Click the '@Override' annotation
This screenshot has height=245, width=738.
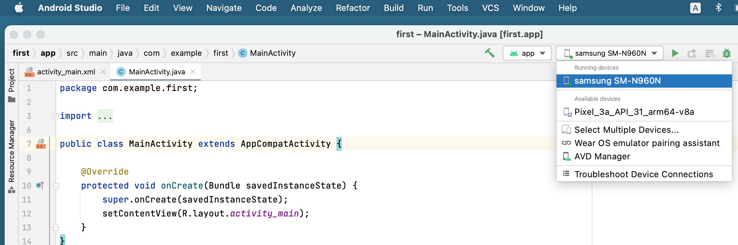point(105,172)
